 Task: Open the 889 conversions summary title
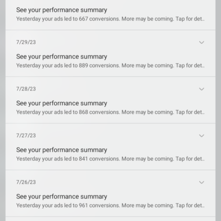pyautogui.click(x=61, y=57)
